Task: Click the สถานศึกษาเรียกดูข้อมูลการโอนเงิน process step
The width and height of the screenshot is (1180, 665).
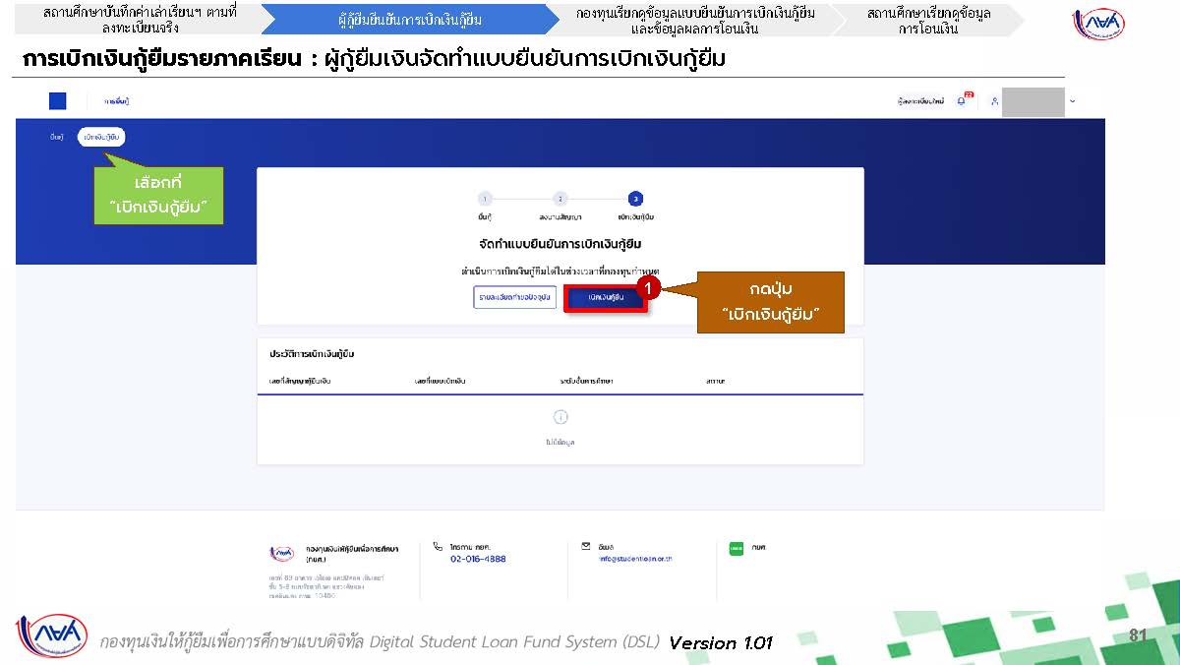Action: (929, 20)
